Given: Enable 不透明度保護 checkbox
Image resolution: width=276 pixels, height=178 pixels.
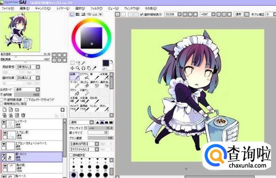Looking at the screenshot, I should click(x=2, y=100).
